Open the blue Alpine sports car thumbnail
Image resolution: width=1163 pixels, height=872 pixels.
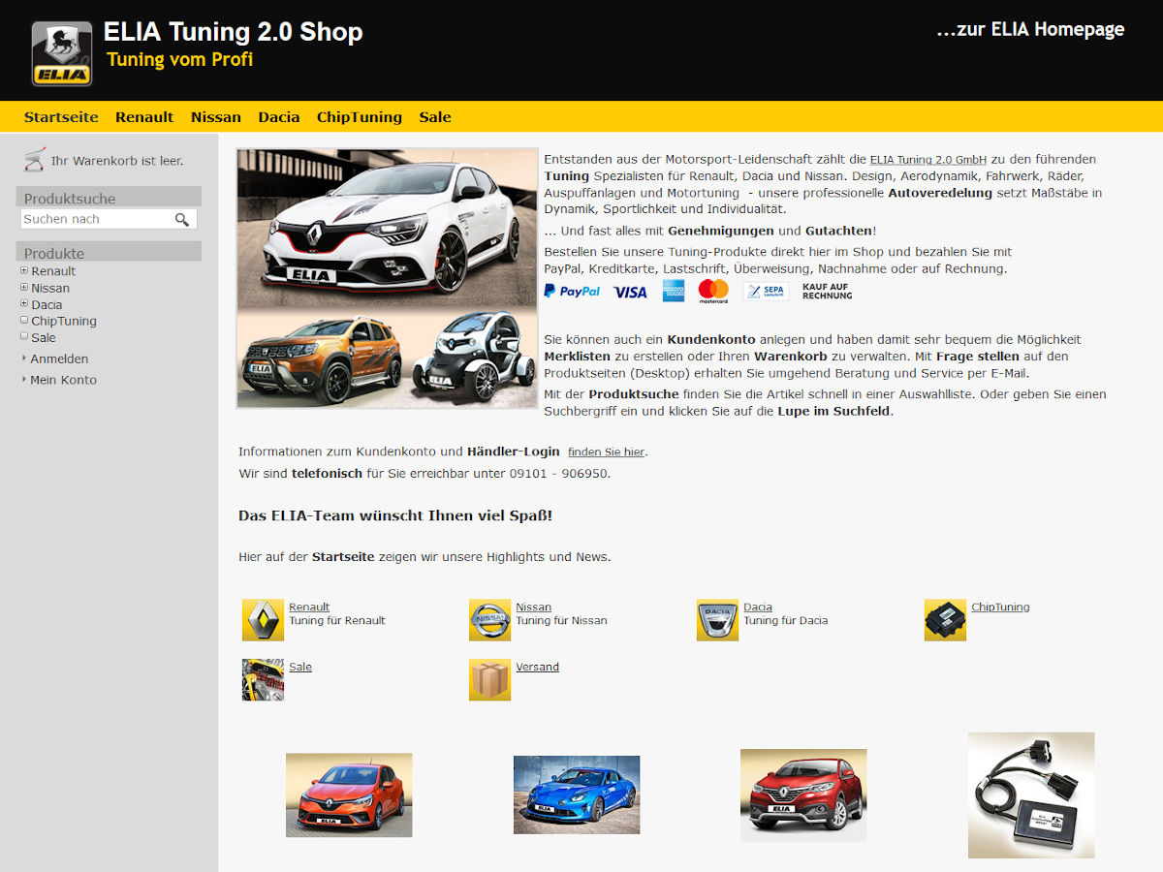pyautogui.click(x=577, y=795)
